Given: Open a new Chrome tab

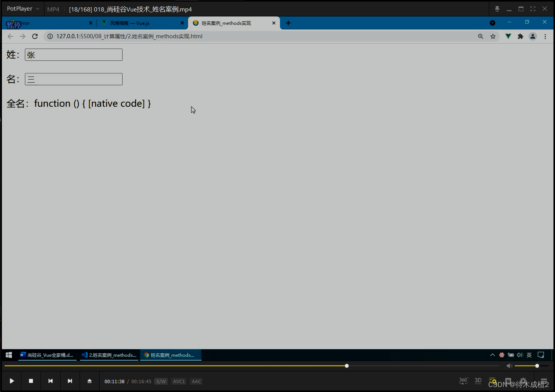Looking at the screenshot, I should (x=288, y=23).
